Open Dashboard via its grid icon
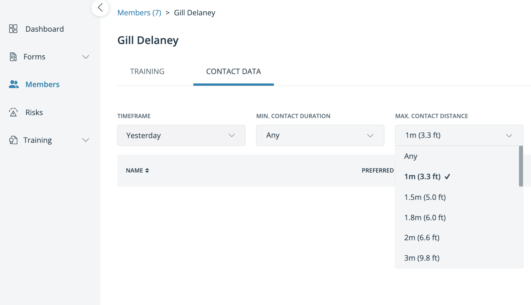 (13, 29)
